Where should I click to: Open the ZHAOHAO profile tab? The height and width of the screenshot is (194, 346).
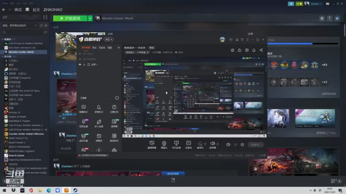pos(53,9)
